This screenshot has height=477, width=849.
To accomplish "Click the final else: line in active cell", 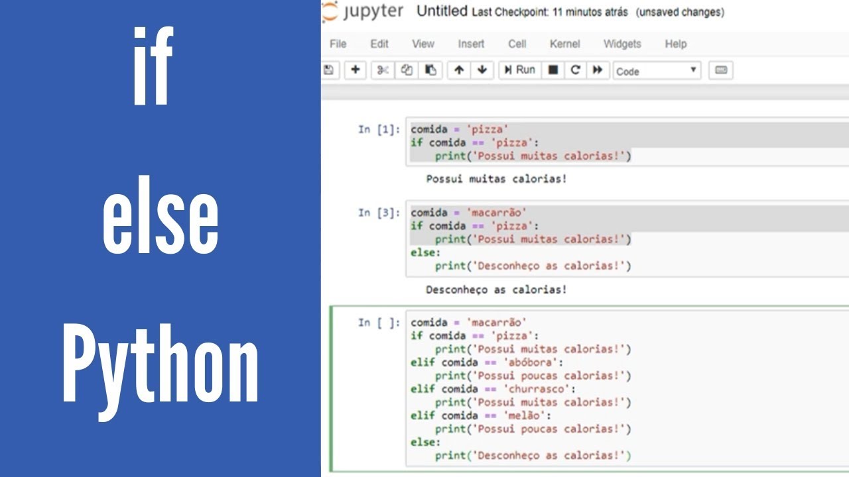I will tap(425, 442).
